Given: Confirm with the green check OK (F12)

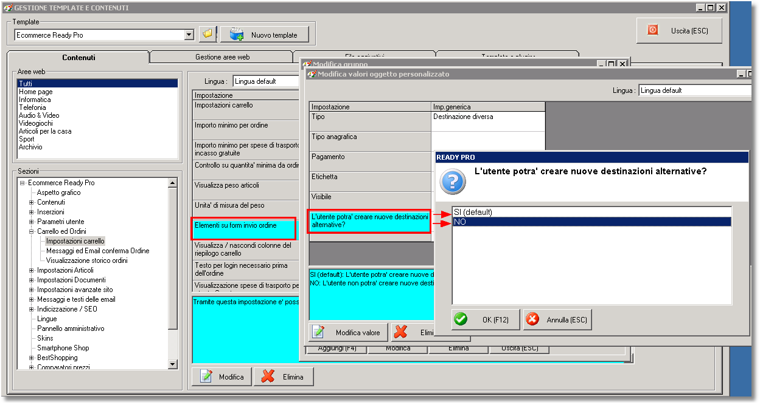Looking at the screenshot, I should click(486, 319).
